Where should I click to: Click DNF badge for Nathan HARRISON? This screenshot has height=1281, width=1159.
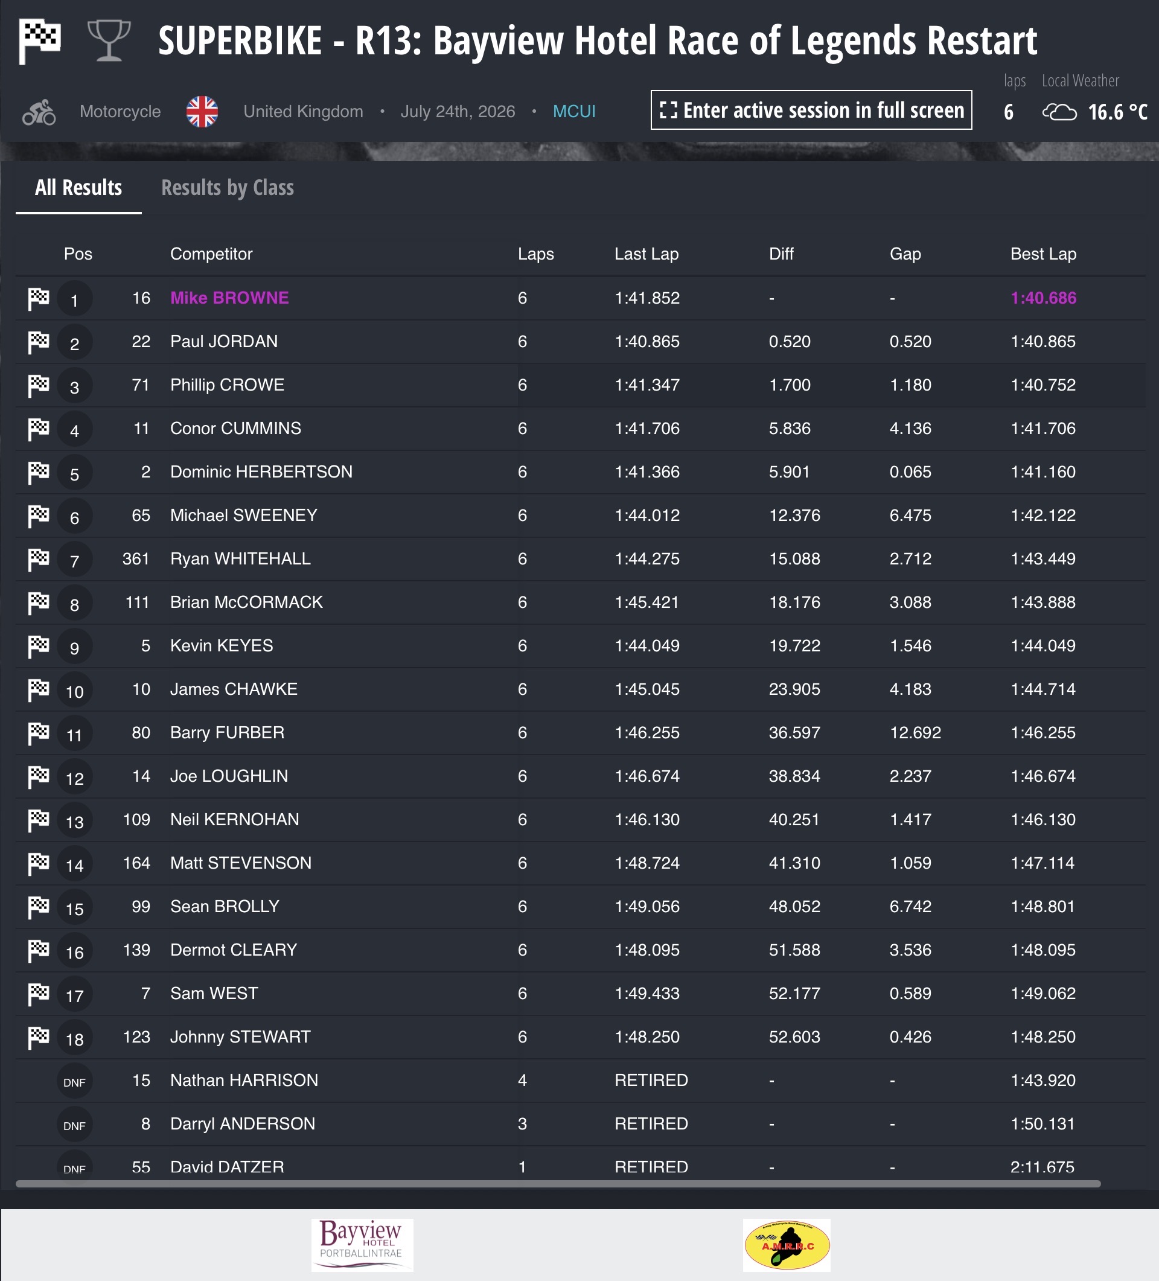pos(74,1081)
